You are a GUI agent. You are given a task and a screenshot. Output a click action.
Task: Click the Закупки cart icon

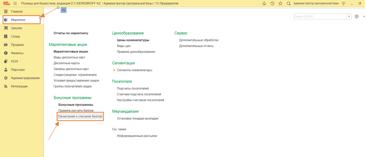click(6, 28)
